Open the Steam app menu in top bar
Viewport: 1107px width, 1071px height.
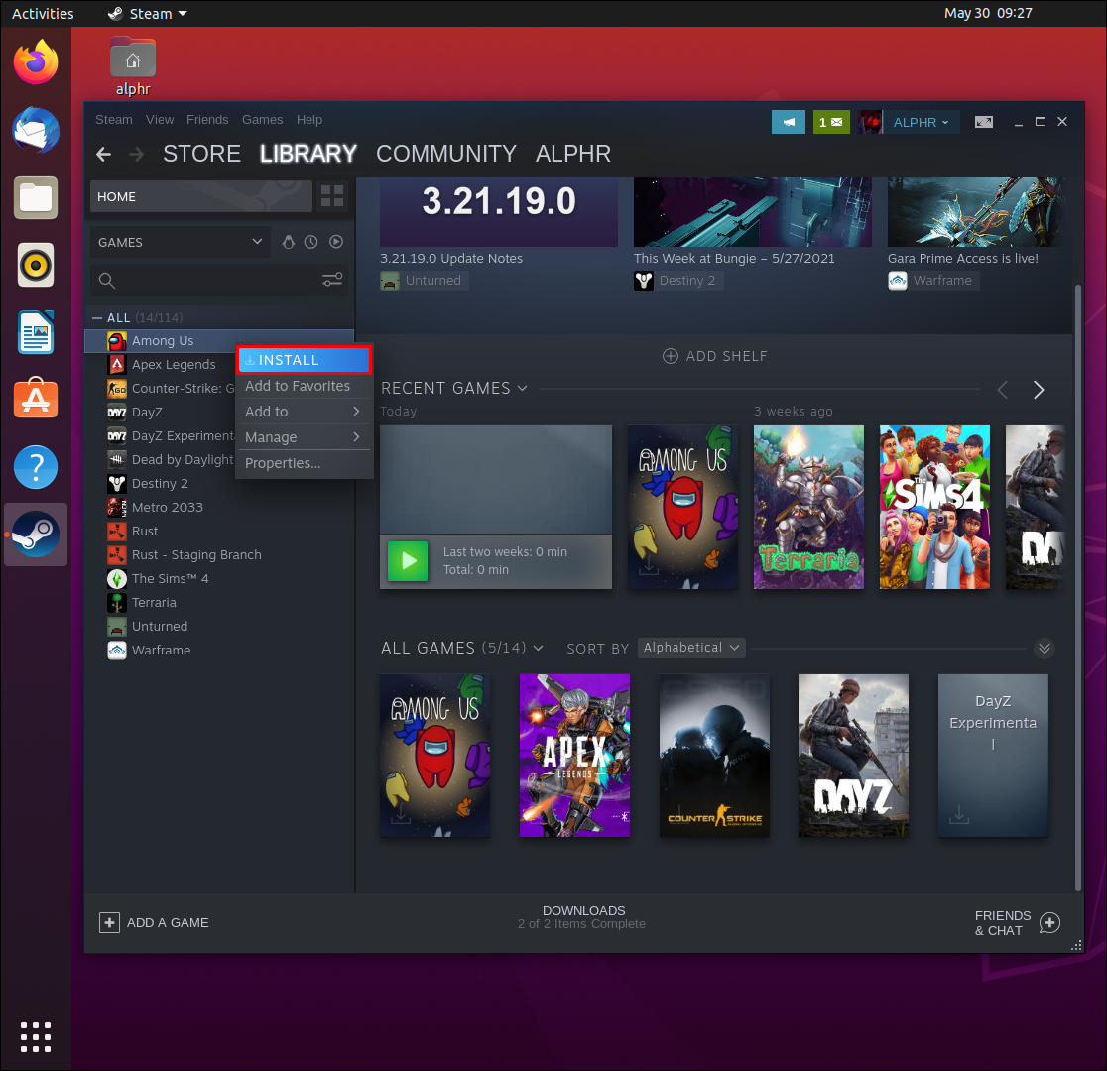point(148,14)
